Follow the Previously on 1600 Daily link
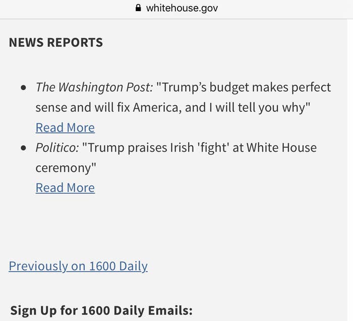Image resolution: width=353 pixels, height=321 pixels. coord(78,266)
